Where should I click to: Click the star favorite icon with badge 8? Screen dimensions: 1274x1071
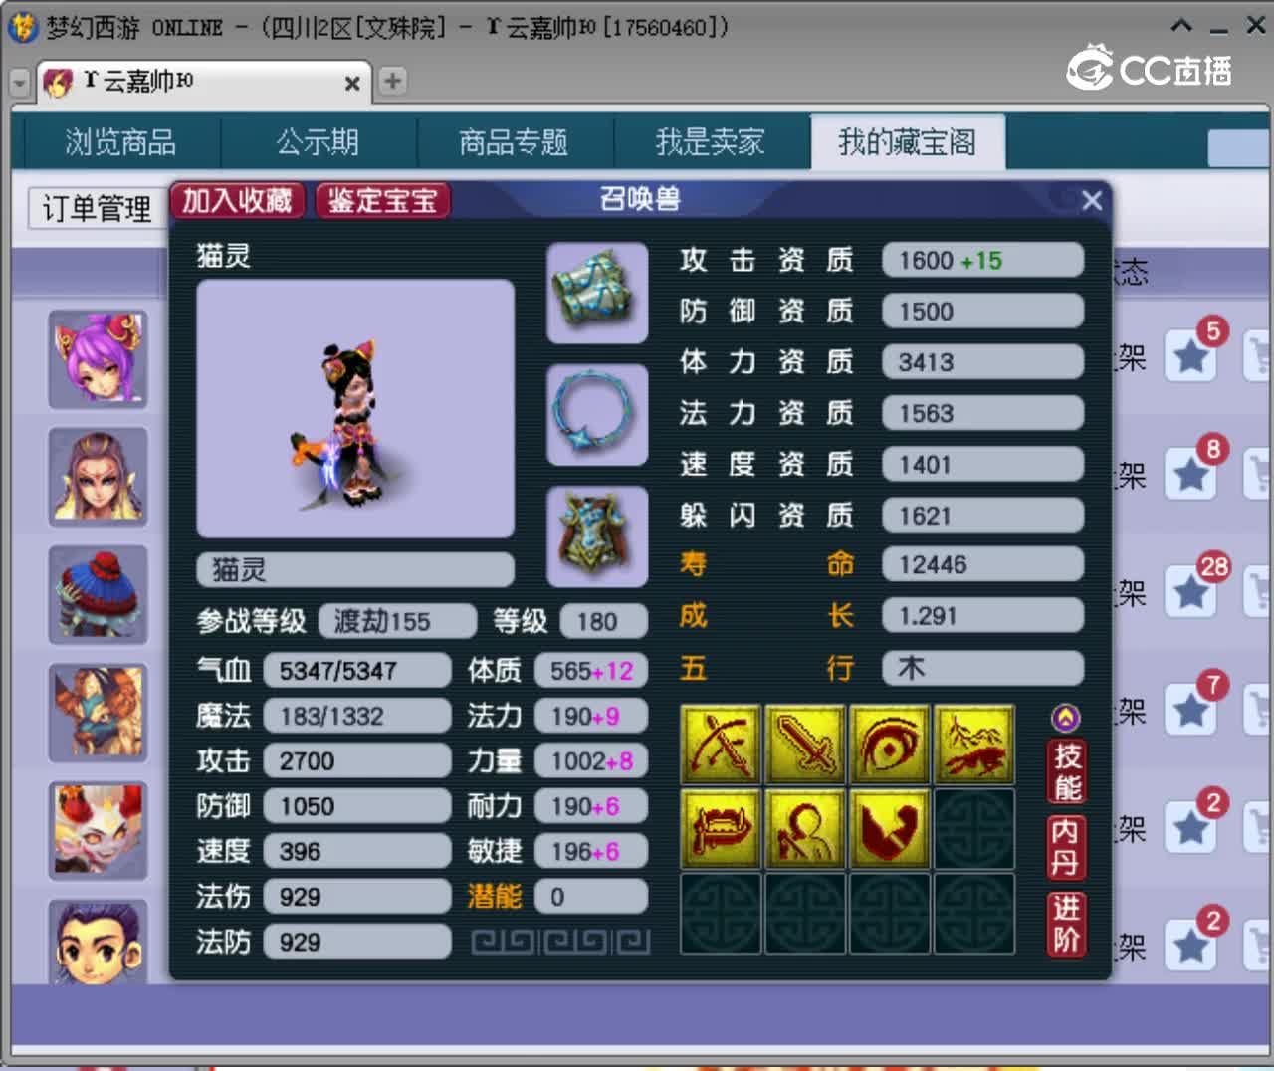[1192, 474]
